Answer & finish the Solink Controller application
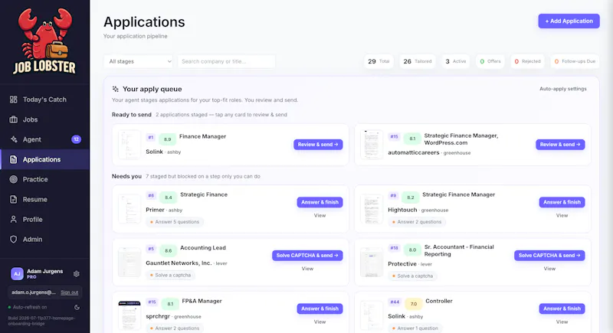 pyautogui.click(x=562, y=309)
